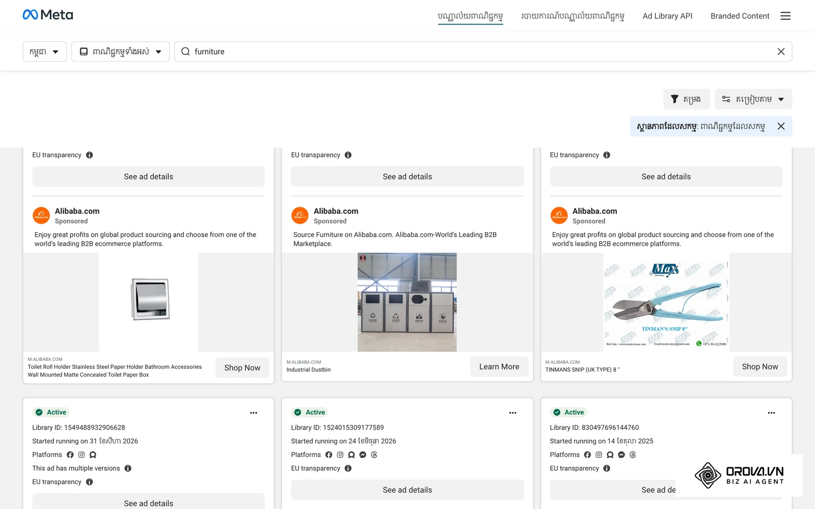The height and width of the screenshot is (509, 815).
Task: Open the Tinman's Snip ad image
Action: pyautogui.click(x=666, y=302)
